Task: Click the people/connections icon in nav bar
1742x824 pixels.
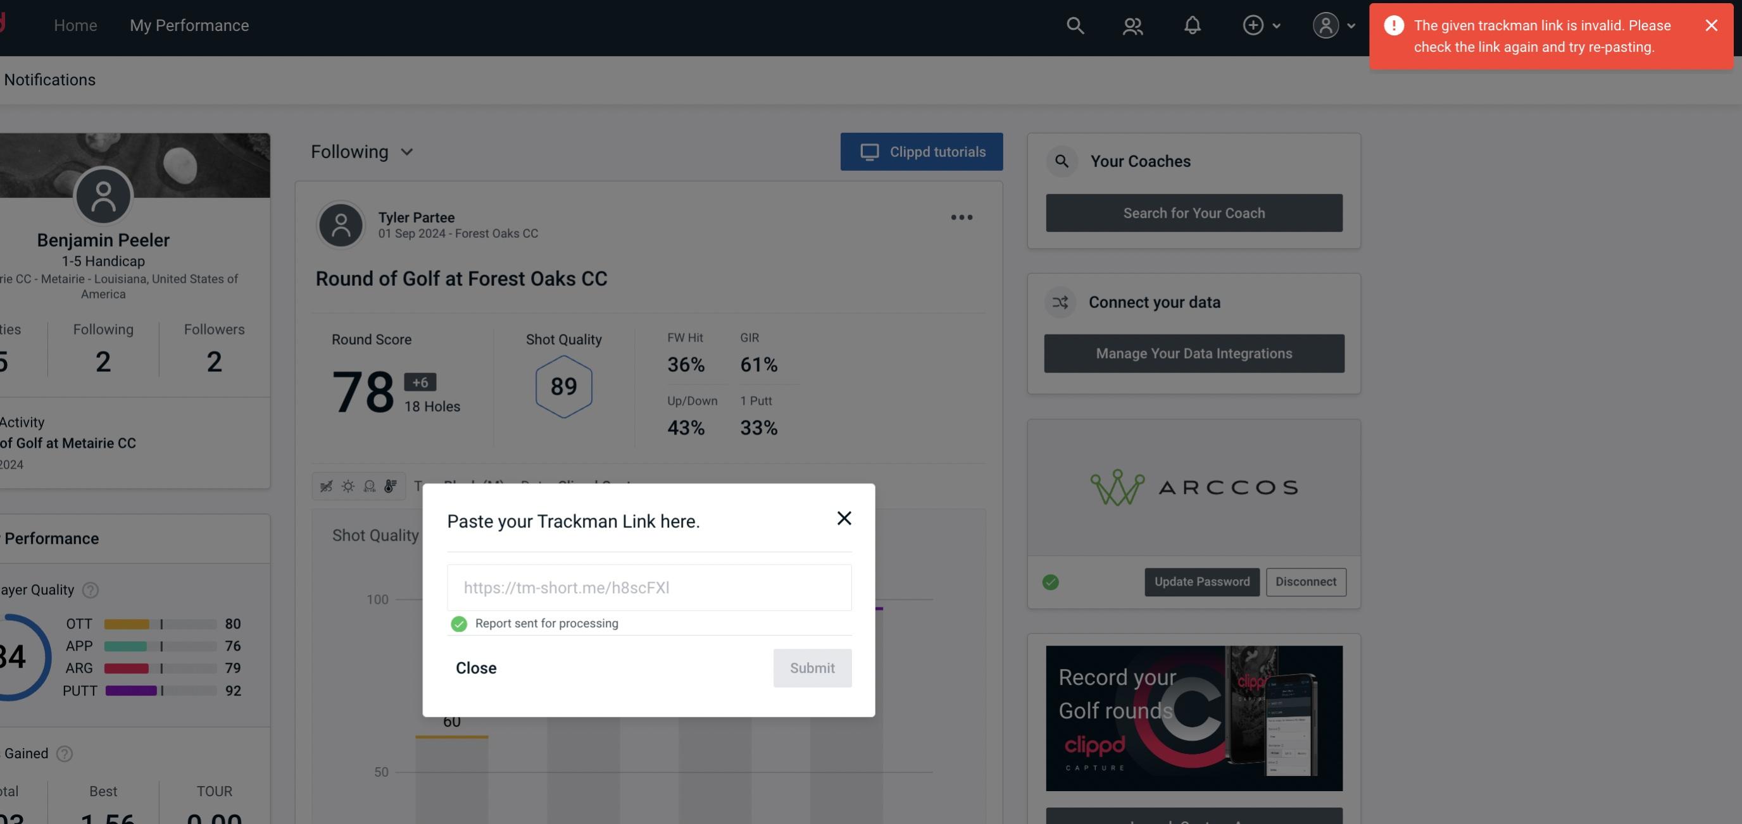Action: coord(1131,25)
